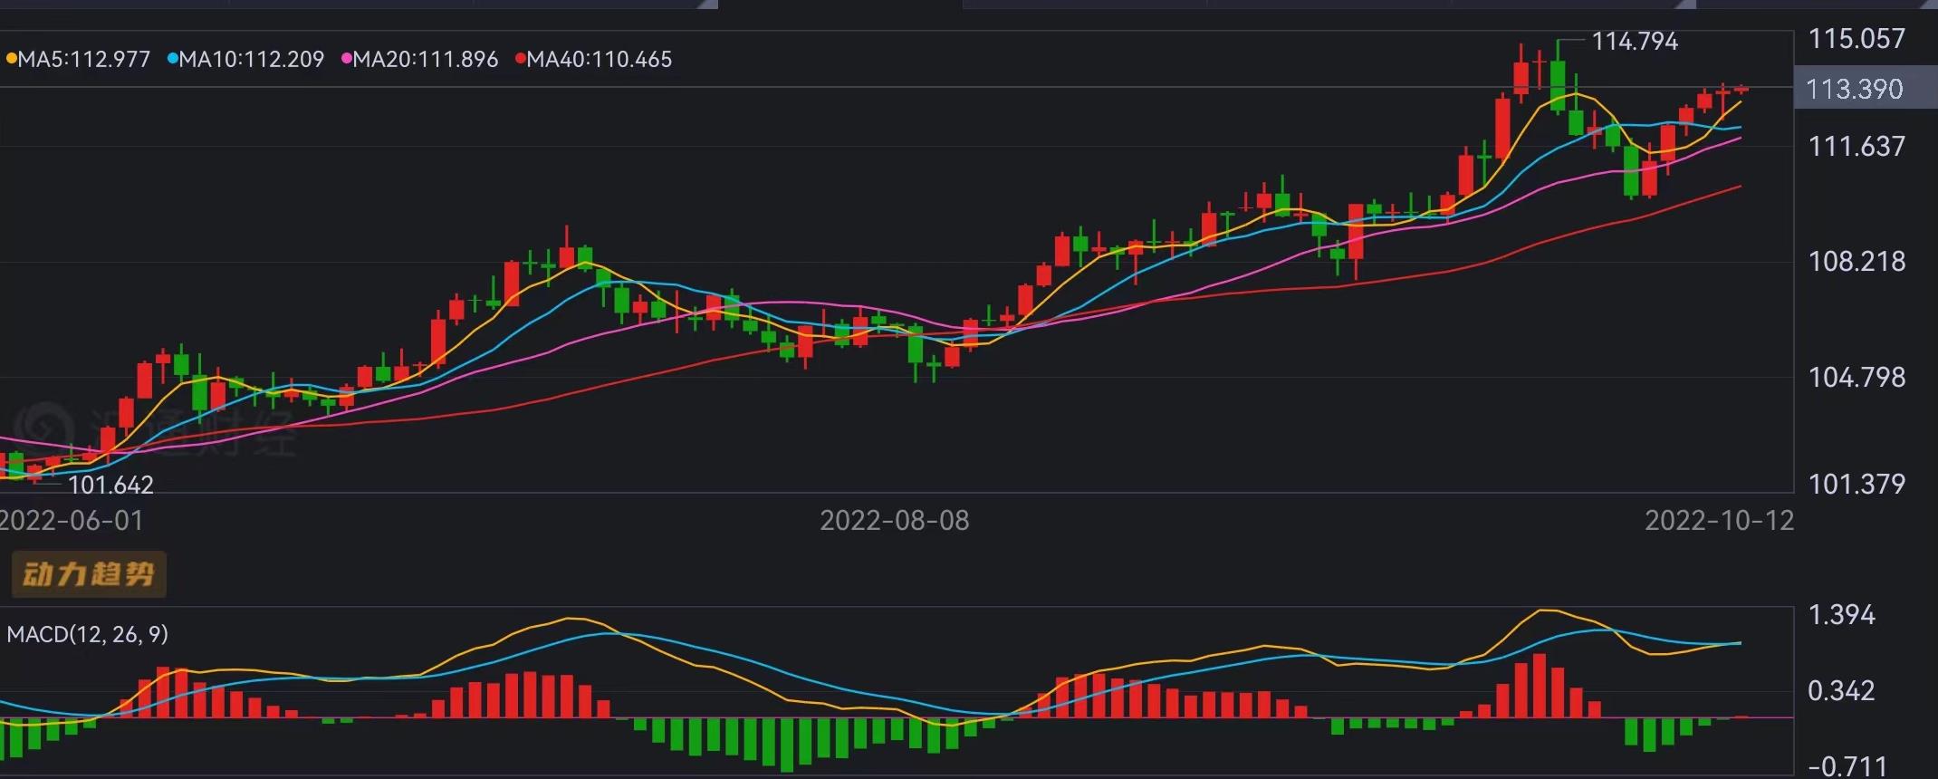Open the 动力趋势 indicator button
This screenshot has width=1938, height=779.
[x=88, y=574]
